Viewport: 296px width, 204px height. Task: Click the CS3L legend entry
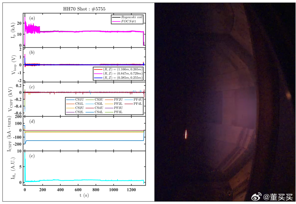(x=95, y=104)
